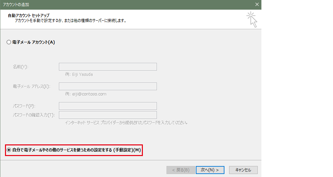Click the cursor sparkle icon in header
The width and height of the screenshot is (333, 177).
(x=252, y=19)
